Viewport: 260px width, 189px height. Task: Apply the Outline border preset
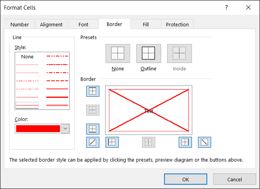pyautogui.click(x=148, y=53)
